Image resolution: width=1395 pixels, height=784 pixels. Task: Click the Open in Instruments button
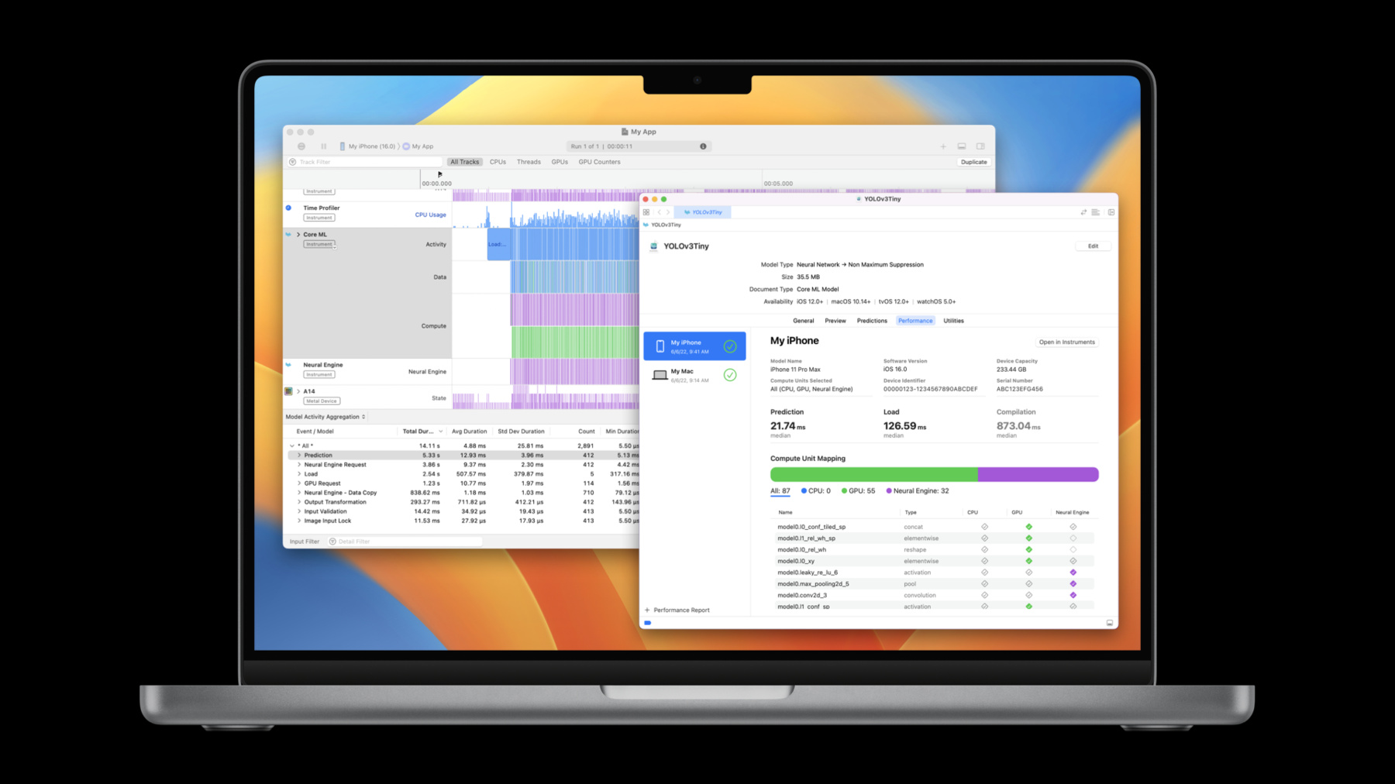[x=1067, y=342]
